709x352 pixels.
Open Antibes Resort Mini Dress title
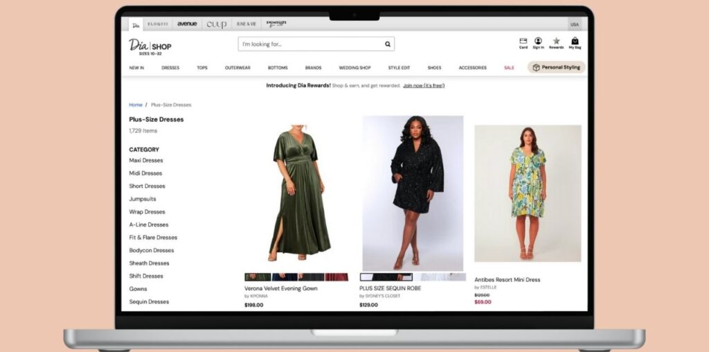(x=508, y=280)
